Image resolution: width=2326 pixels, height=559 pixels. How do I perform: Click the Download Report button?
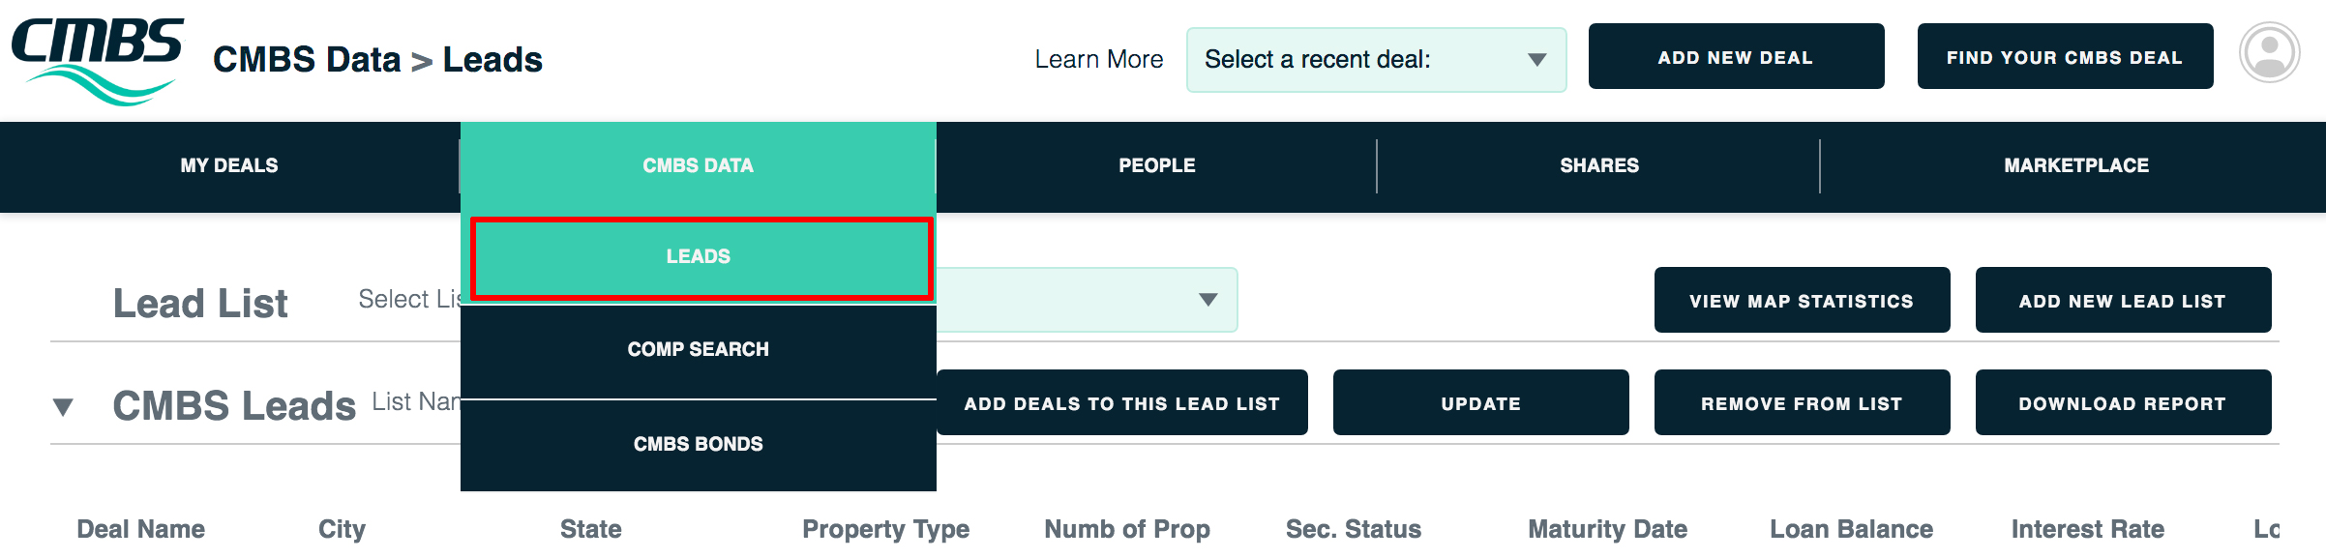click(2124, 403)
